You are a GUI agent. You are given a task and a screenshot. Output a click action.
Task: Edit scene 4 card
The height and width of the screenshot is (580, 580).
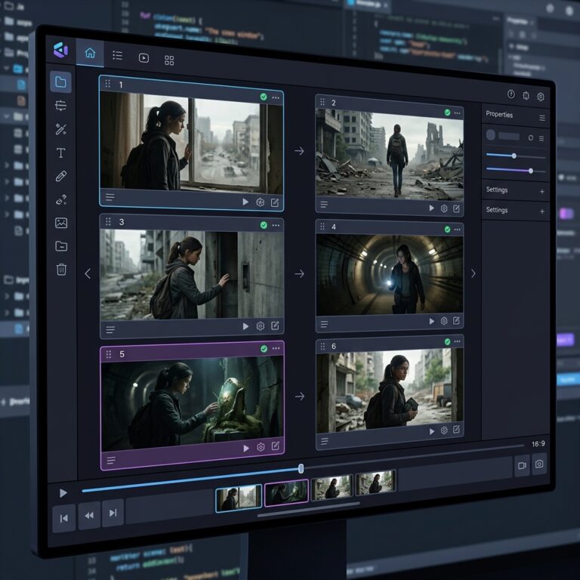[x=456, y=320]
